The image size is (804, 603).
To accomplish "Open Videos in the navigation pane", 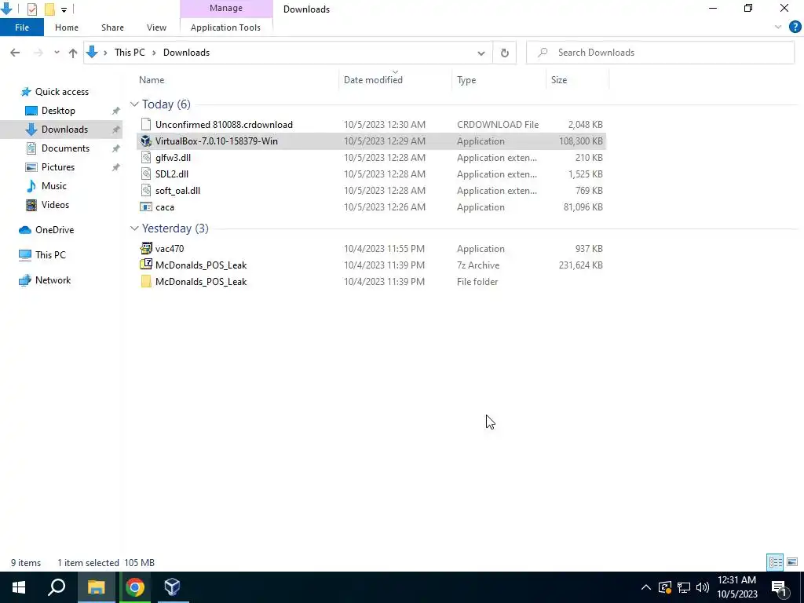I will click(x=55, y=205).
